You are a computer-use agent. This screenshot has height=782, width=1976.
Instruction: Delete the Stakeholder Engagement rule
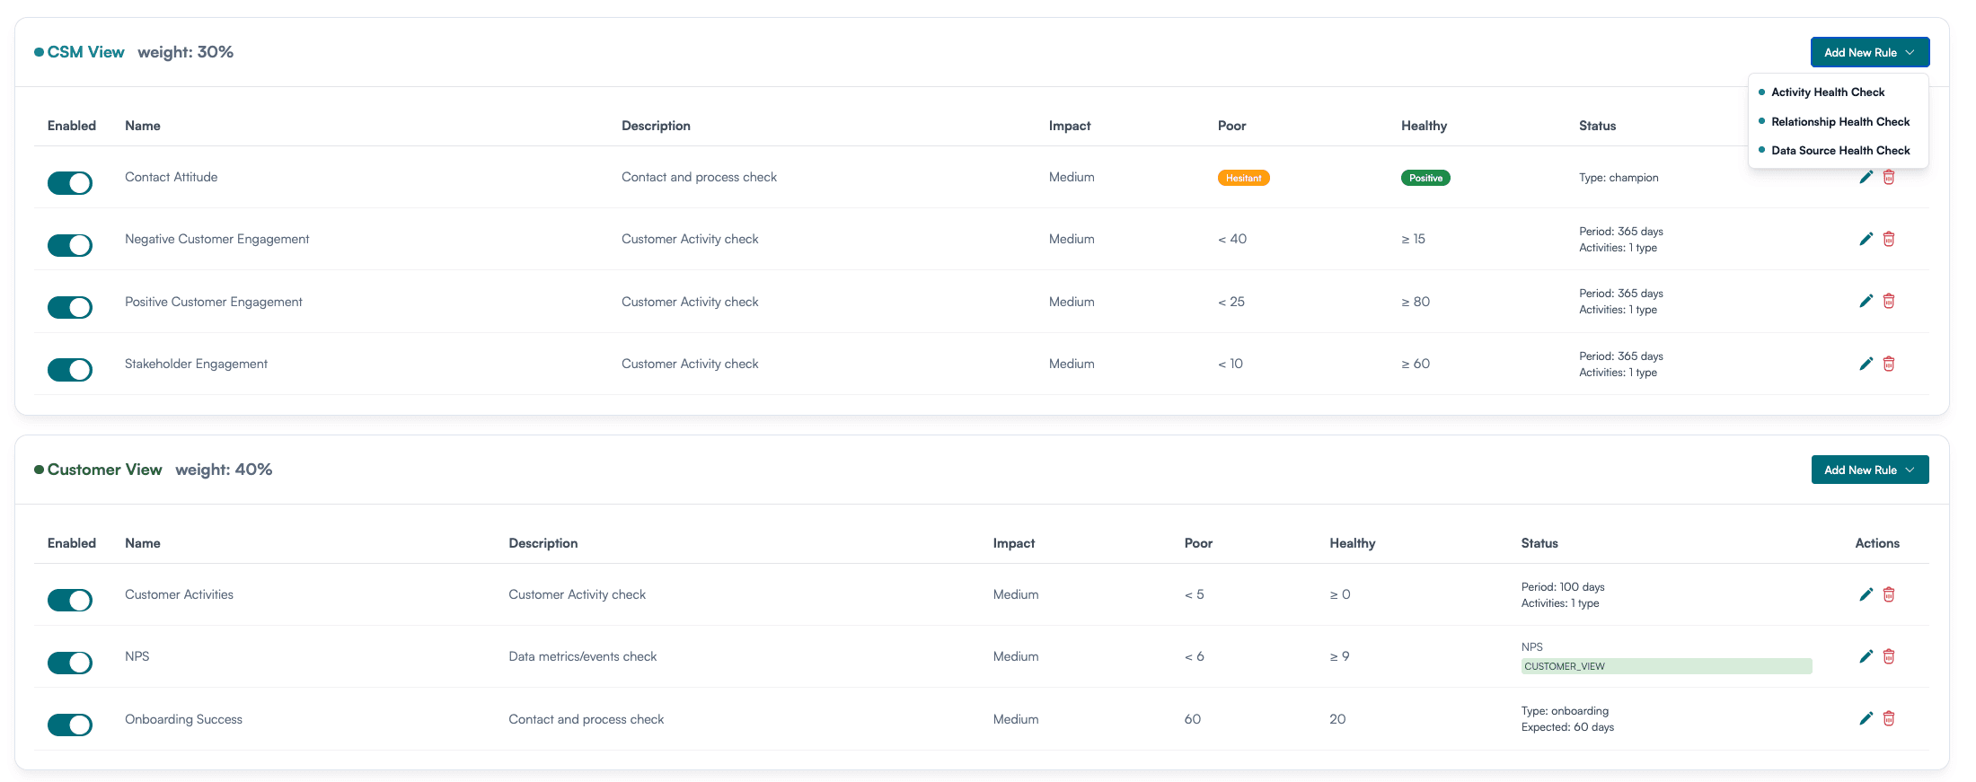(x=1889, y=364)
